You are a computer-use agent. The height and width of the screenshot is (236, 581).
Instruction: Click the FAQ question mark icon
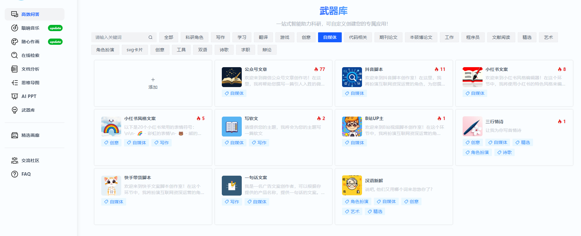[15, 174]
